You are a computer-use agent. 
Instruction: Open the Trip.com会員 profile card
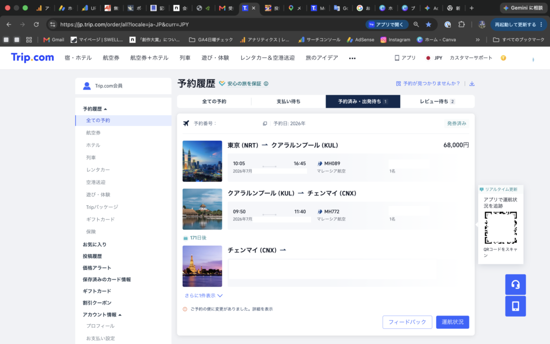(x=123, y=85)
